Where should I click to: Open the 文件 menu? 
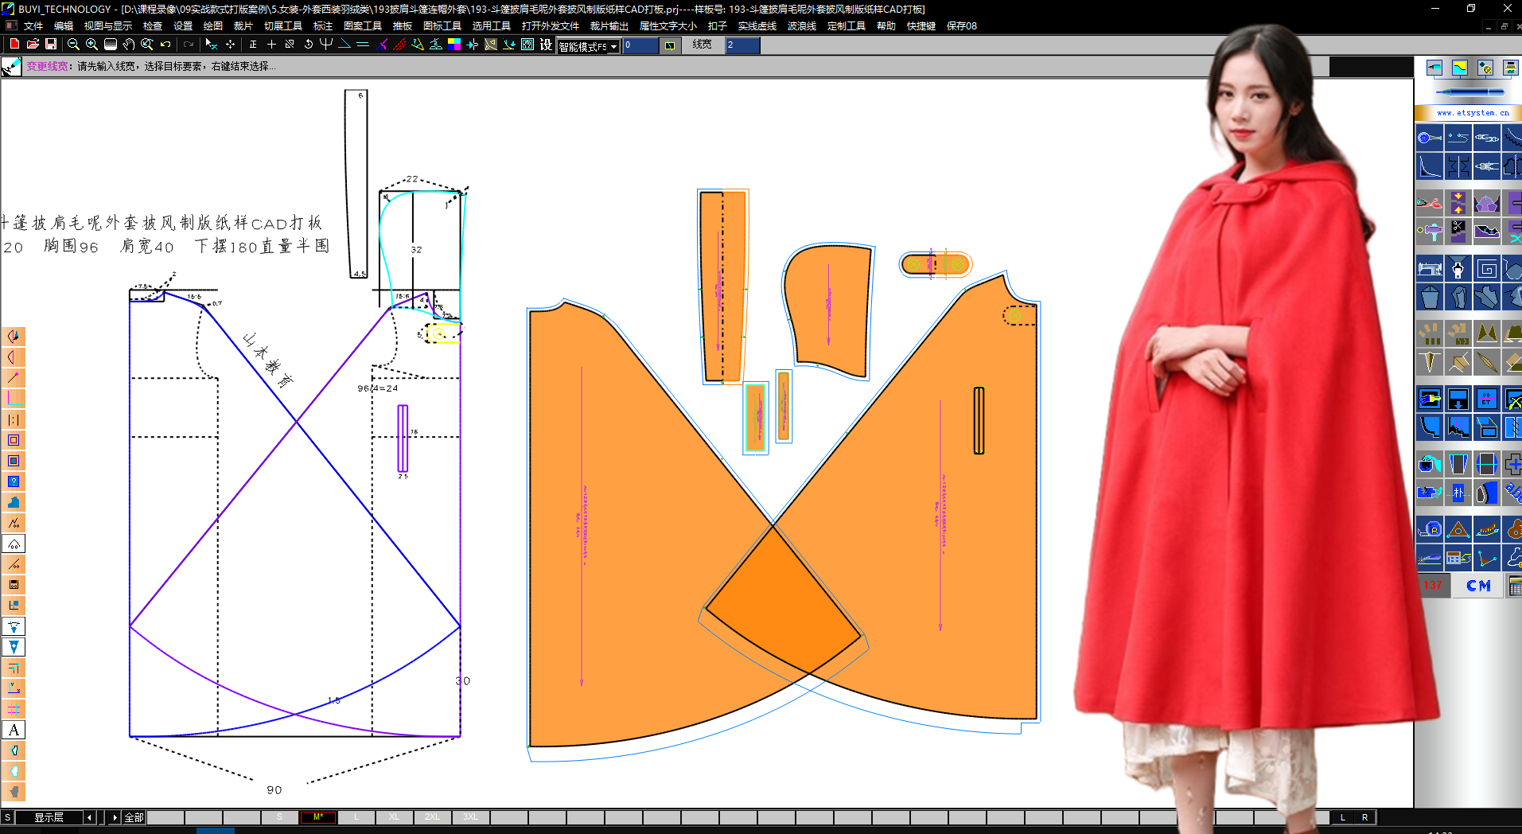[x=33, y=26]
